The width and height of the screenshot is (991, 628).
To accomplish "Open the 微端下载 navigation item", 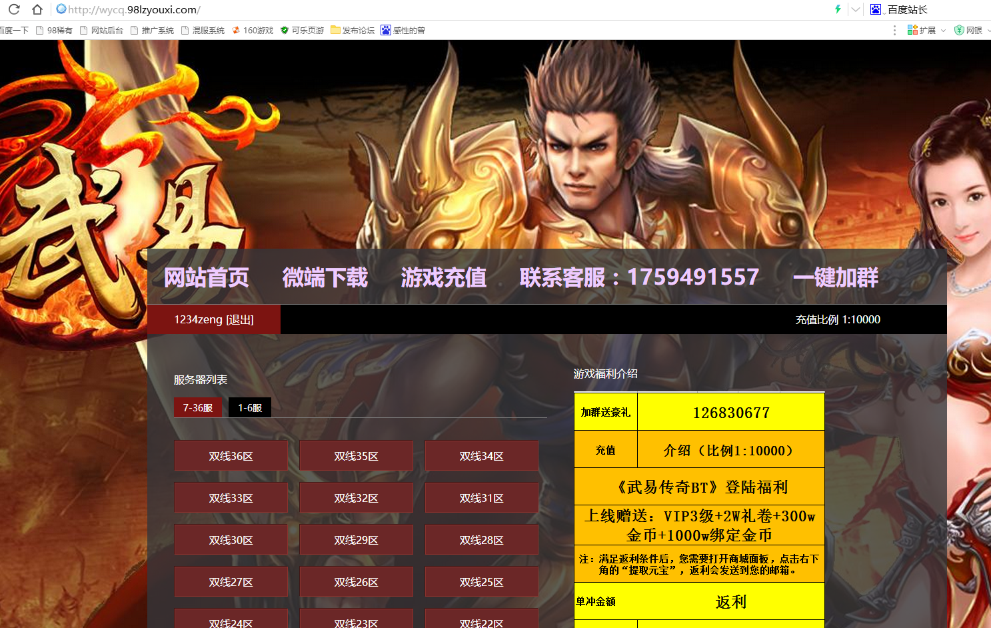I will coord(325,277).
